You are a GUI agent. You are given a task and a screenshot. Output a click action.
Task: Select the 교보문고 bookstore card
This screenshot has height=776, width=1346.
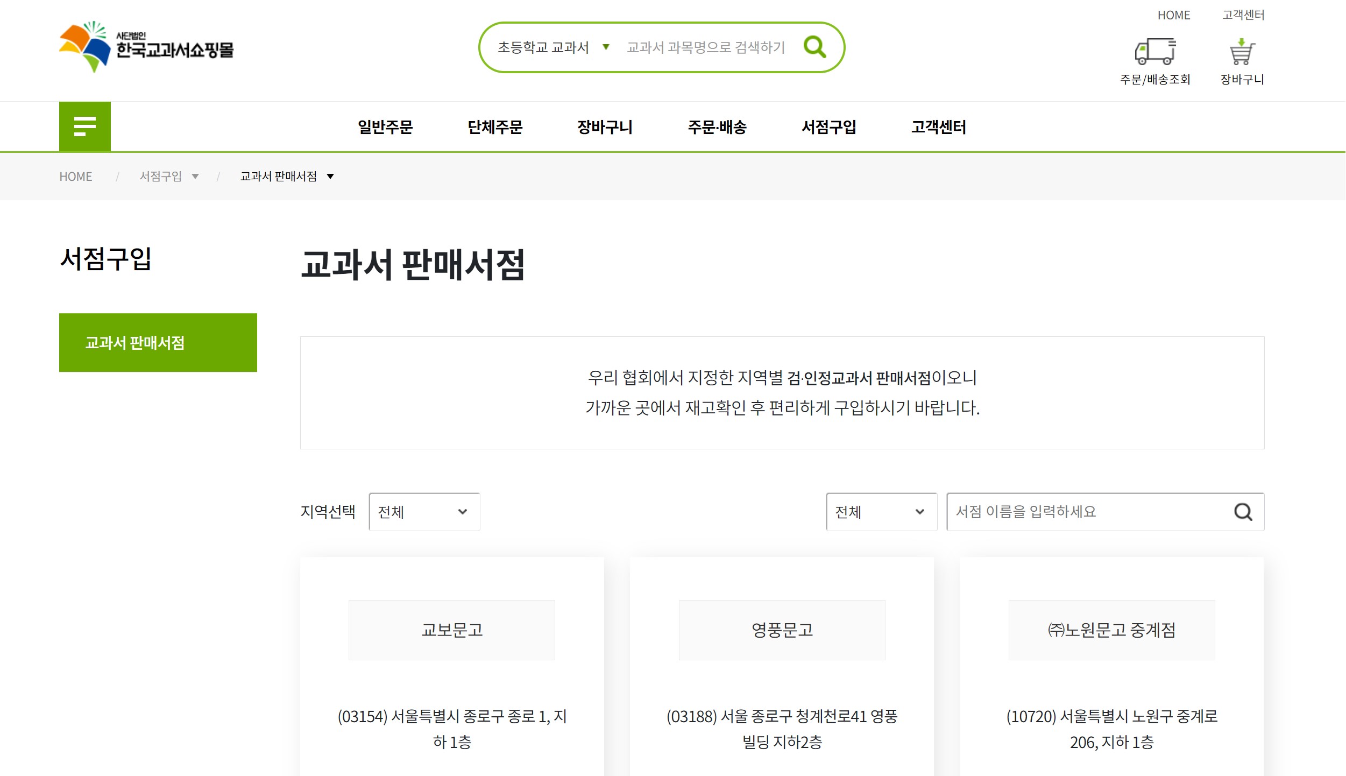point(451,630)
